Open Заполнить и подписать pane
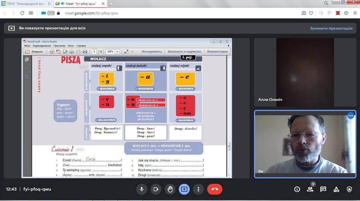The width and height of the screenshot is (360, 201). (x=185, y=51)
